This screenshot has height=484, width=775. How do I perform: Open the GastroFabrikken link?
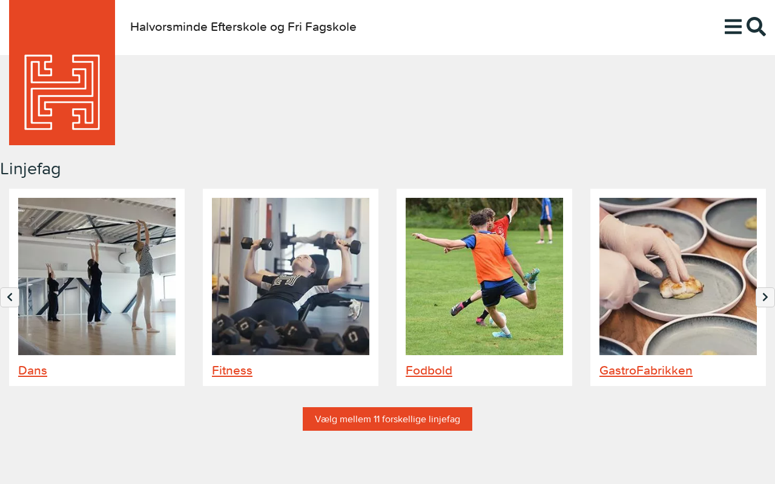pyautogui.click(x=646, y=370)
